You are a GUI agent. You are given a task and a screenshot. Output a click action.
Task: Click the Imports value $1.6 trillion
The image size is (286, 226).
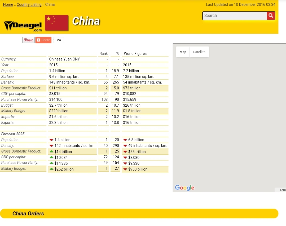pyautogui.click(x=58, y=117)
